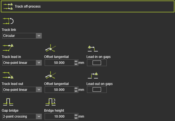
Task: Increase the Bridge height value
Action: tap(76, 115)
